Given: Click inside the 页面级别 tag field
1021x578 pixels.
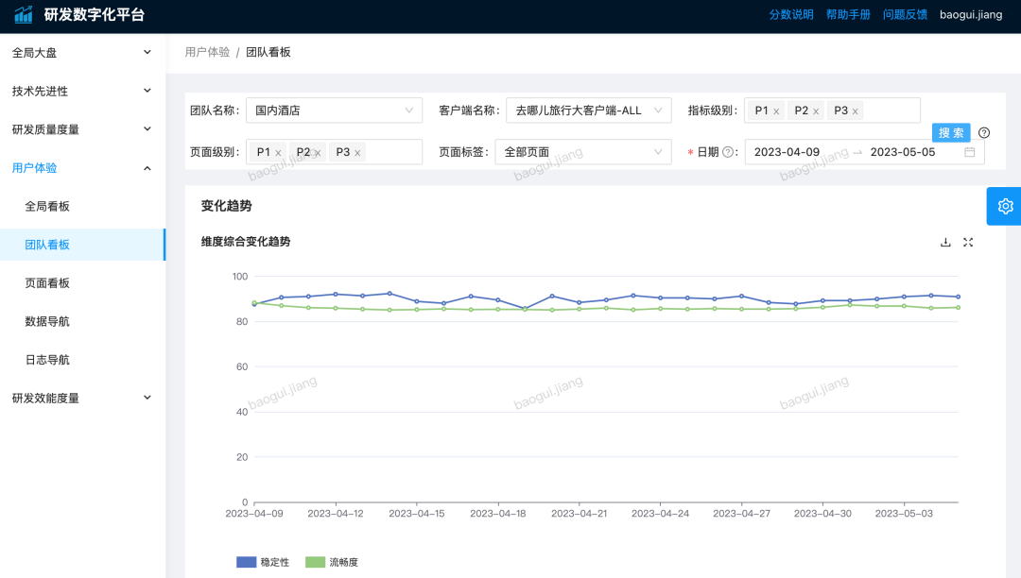Looking at the screenshot, I should 334,152.
